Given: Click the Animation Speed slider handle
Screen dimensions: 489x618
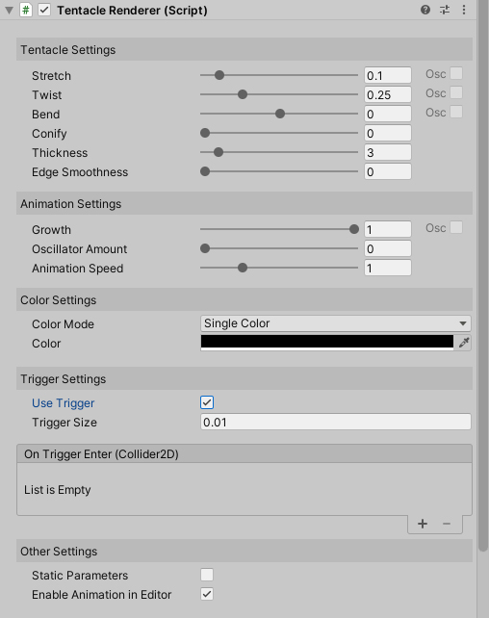Looking at the screenshot, I should click(x=243, y=268).
